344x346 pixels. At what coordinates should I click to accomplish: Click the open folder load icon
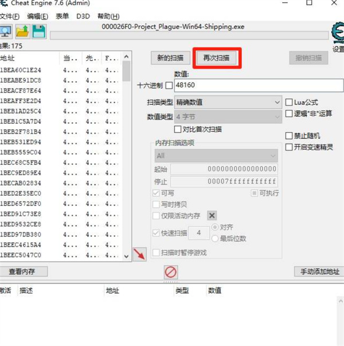pyautogui.click(x=23, y=32)
